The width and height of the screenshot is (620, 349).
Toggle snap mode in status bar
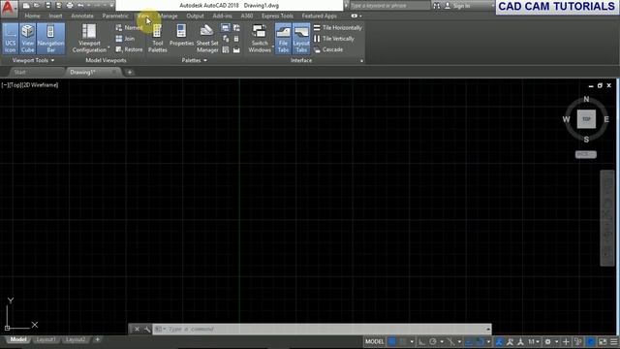pyautogui.click(x=403, y=341)
